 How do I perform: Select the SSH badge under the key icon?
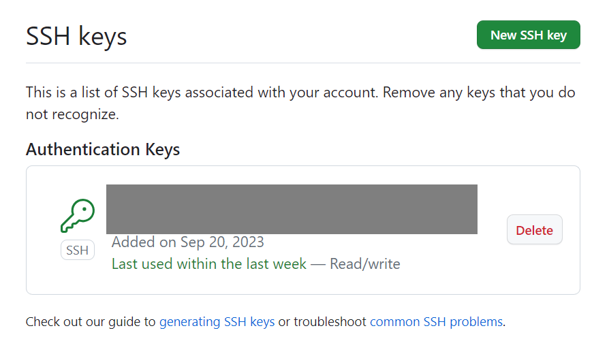coord(78,251)
